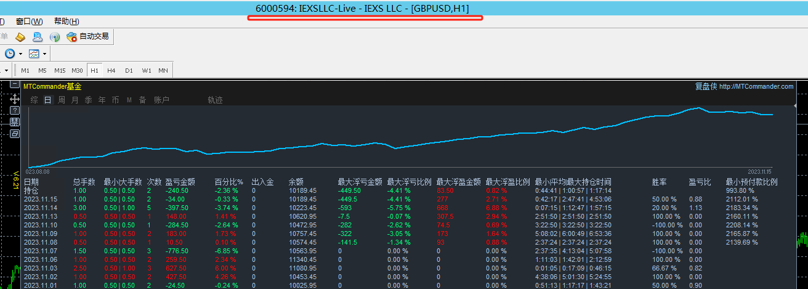The width and height of the screenshot is (808, 289).
Task: Click the 66.67 % win rate cell
Action: pyautogui.click(x=665, y=268)
